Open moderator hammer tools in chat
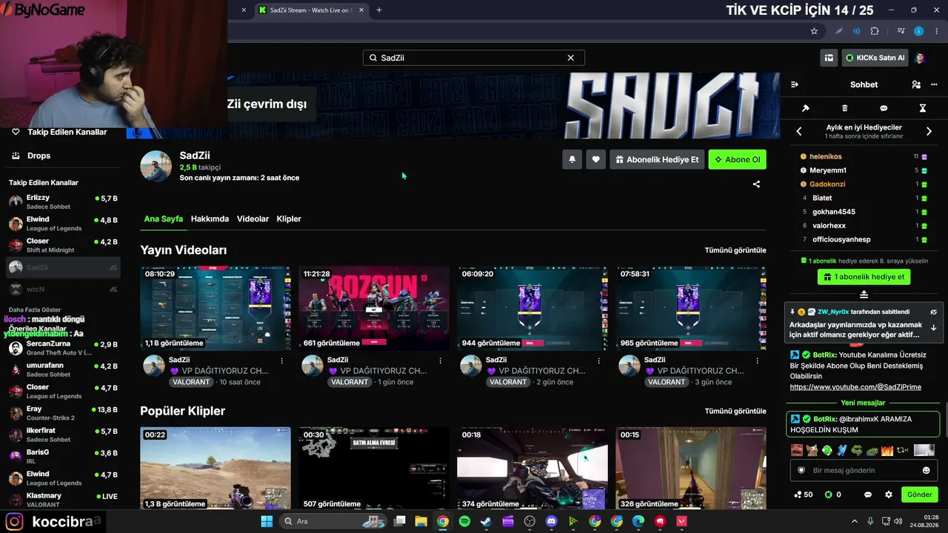 pyautogui.click(x=806, y=108)
